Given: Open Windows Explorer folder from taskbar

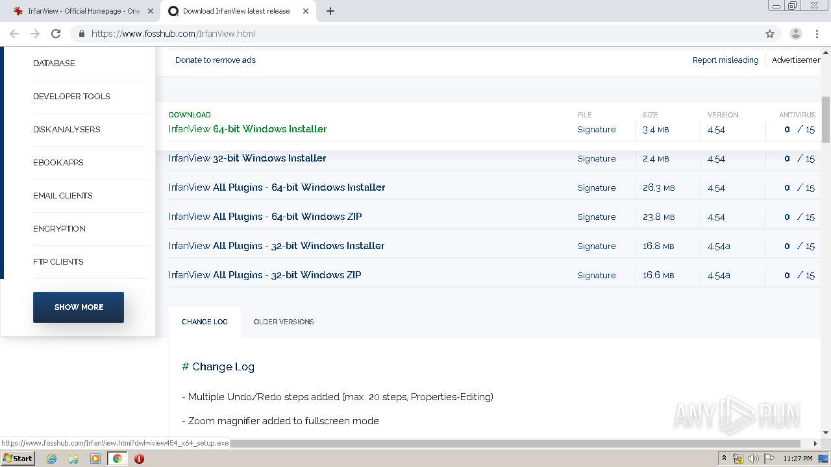Looking at the screenshot, I should (x=73, y=459).
